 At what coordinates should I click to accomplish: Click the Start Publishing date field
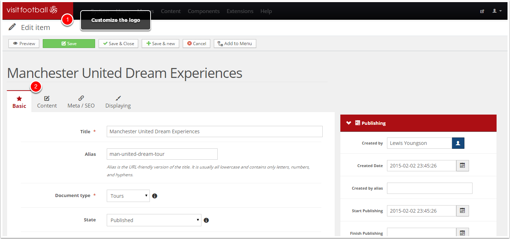point(422,211)
